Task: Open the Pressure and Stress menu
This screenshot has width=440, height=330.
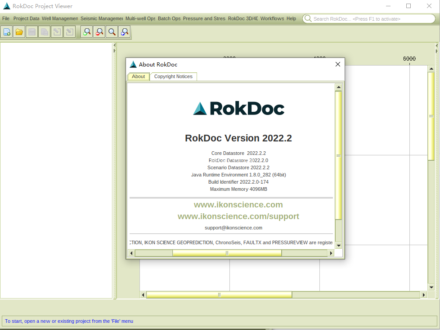Action: point(204,18)
